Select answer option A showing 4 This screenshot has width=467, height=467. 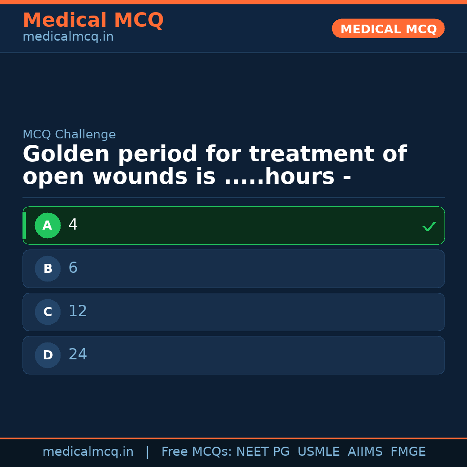point(233,225)
